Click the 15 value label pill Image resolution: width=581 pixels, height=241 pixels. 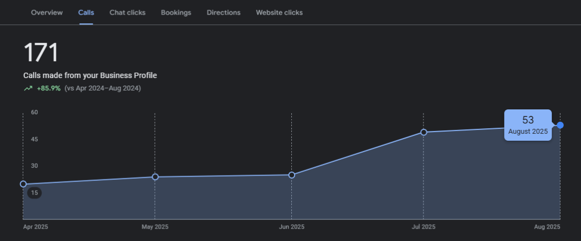pyautogui.click(x=35, y=193)
